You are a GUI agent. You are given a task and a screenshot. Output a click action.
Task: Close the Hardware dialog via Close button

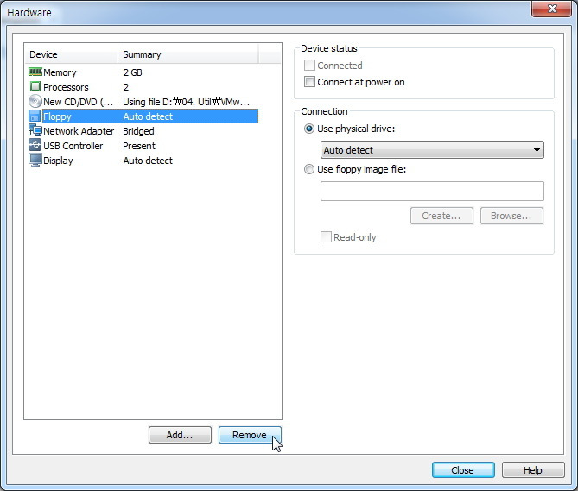coord(463,470)
